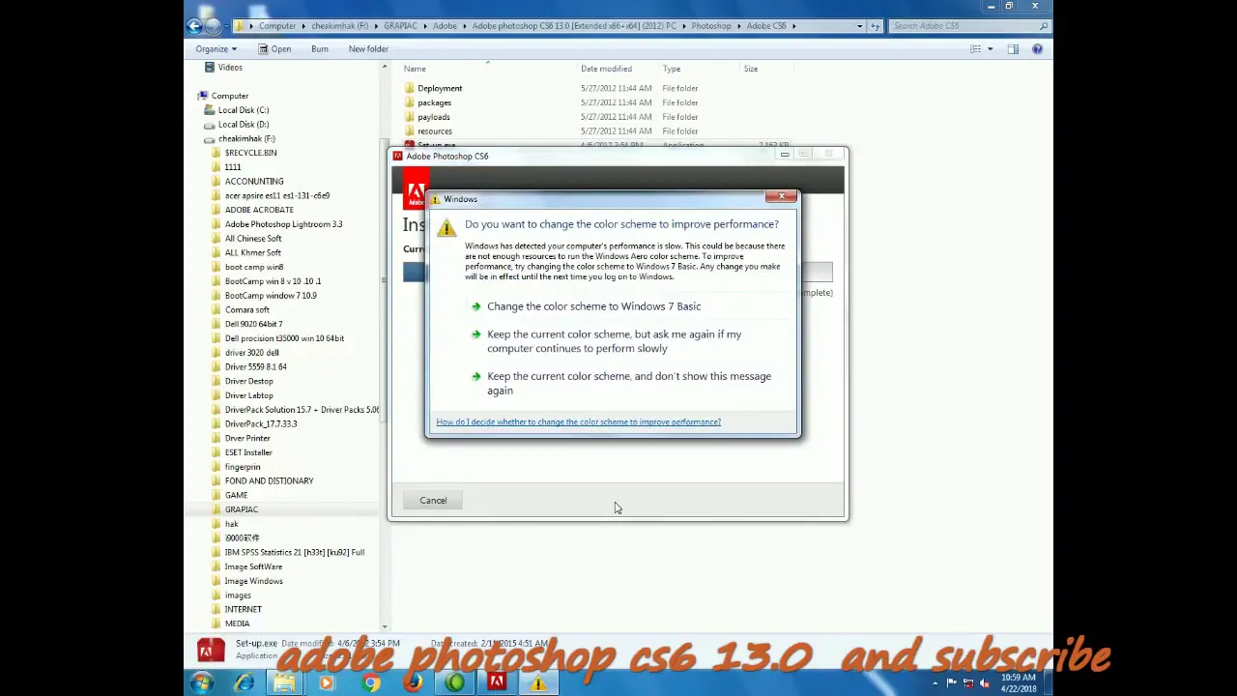This screenshot has height=696, width=1237.
Task: Toggle the preview pane icon
Action: click(1013, 49)
